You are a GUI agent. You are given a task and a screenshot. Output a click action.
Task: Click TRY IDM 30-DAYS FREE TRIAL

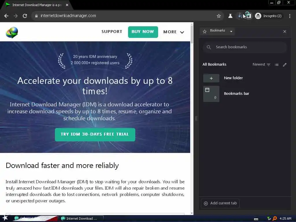click(95, 135)
